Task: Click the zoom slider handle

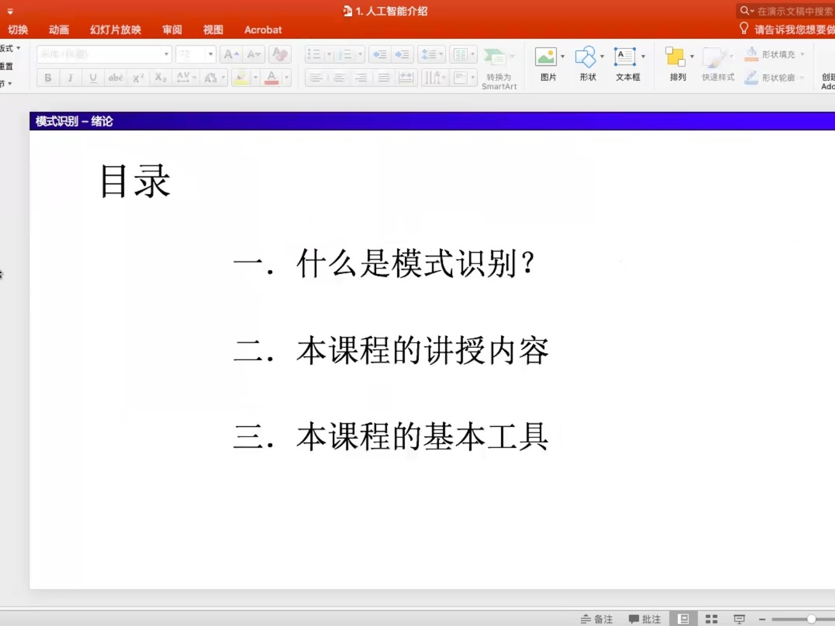Action: point(811,619)
